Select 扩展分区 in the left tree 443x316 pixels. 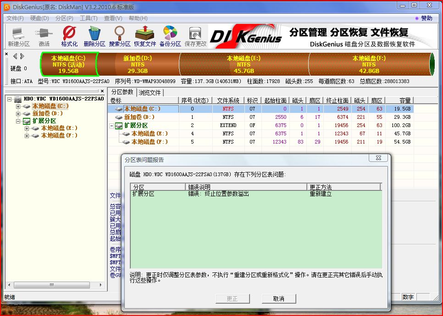click(x=44, y=121)
